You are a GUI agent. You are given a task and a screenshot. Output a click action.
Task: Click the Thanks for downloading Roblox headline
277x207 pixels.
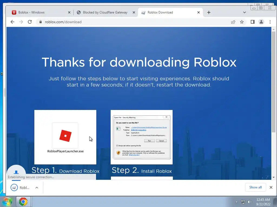point(139,62)
